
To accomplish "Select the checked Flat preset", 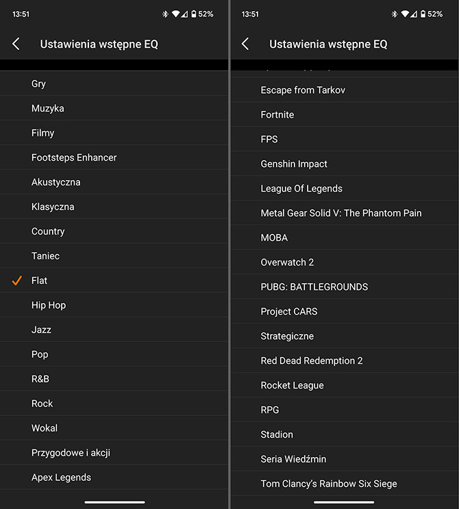I will click(114, 280).
